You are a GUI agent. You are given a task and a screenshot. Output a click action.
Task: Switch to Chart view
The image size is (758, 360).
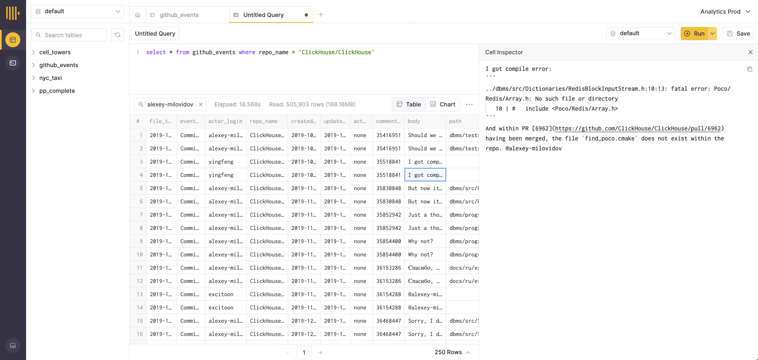(x=443, y=104)
